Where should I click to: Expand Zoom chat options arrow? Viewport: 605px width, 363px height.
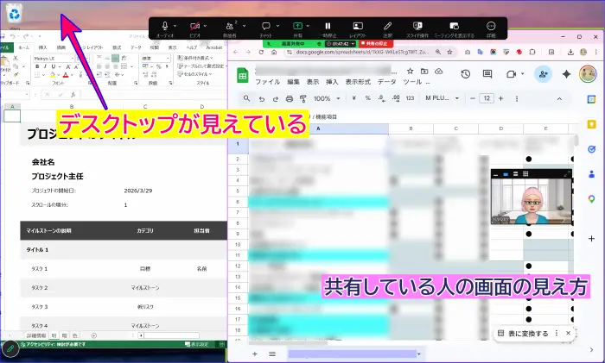(277, 26)
